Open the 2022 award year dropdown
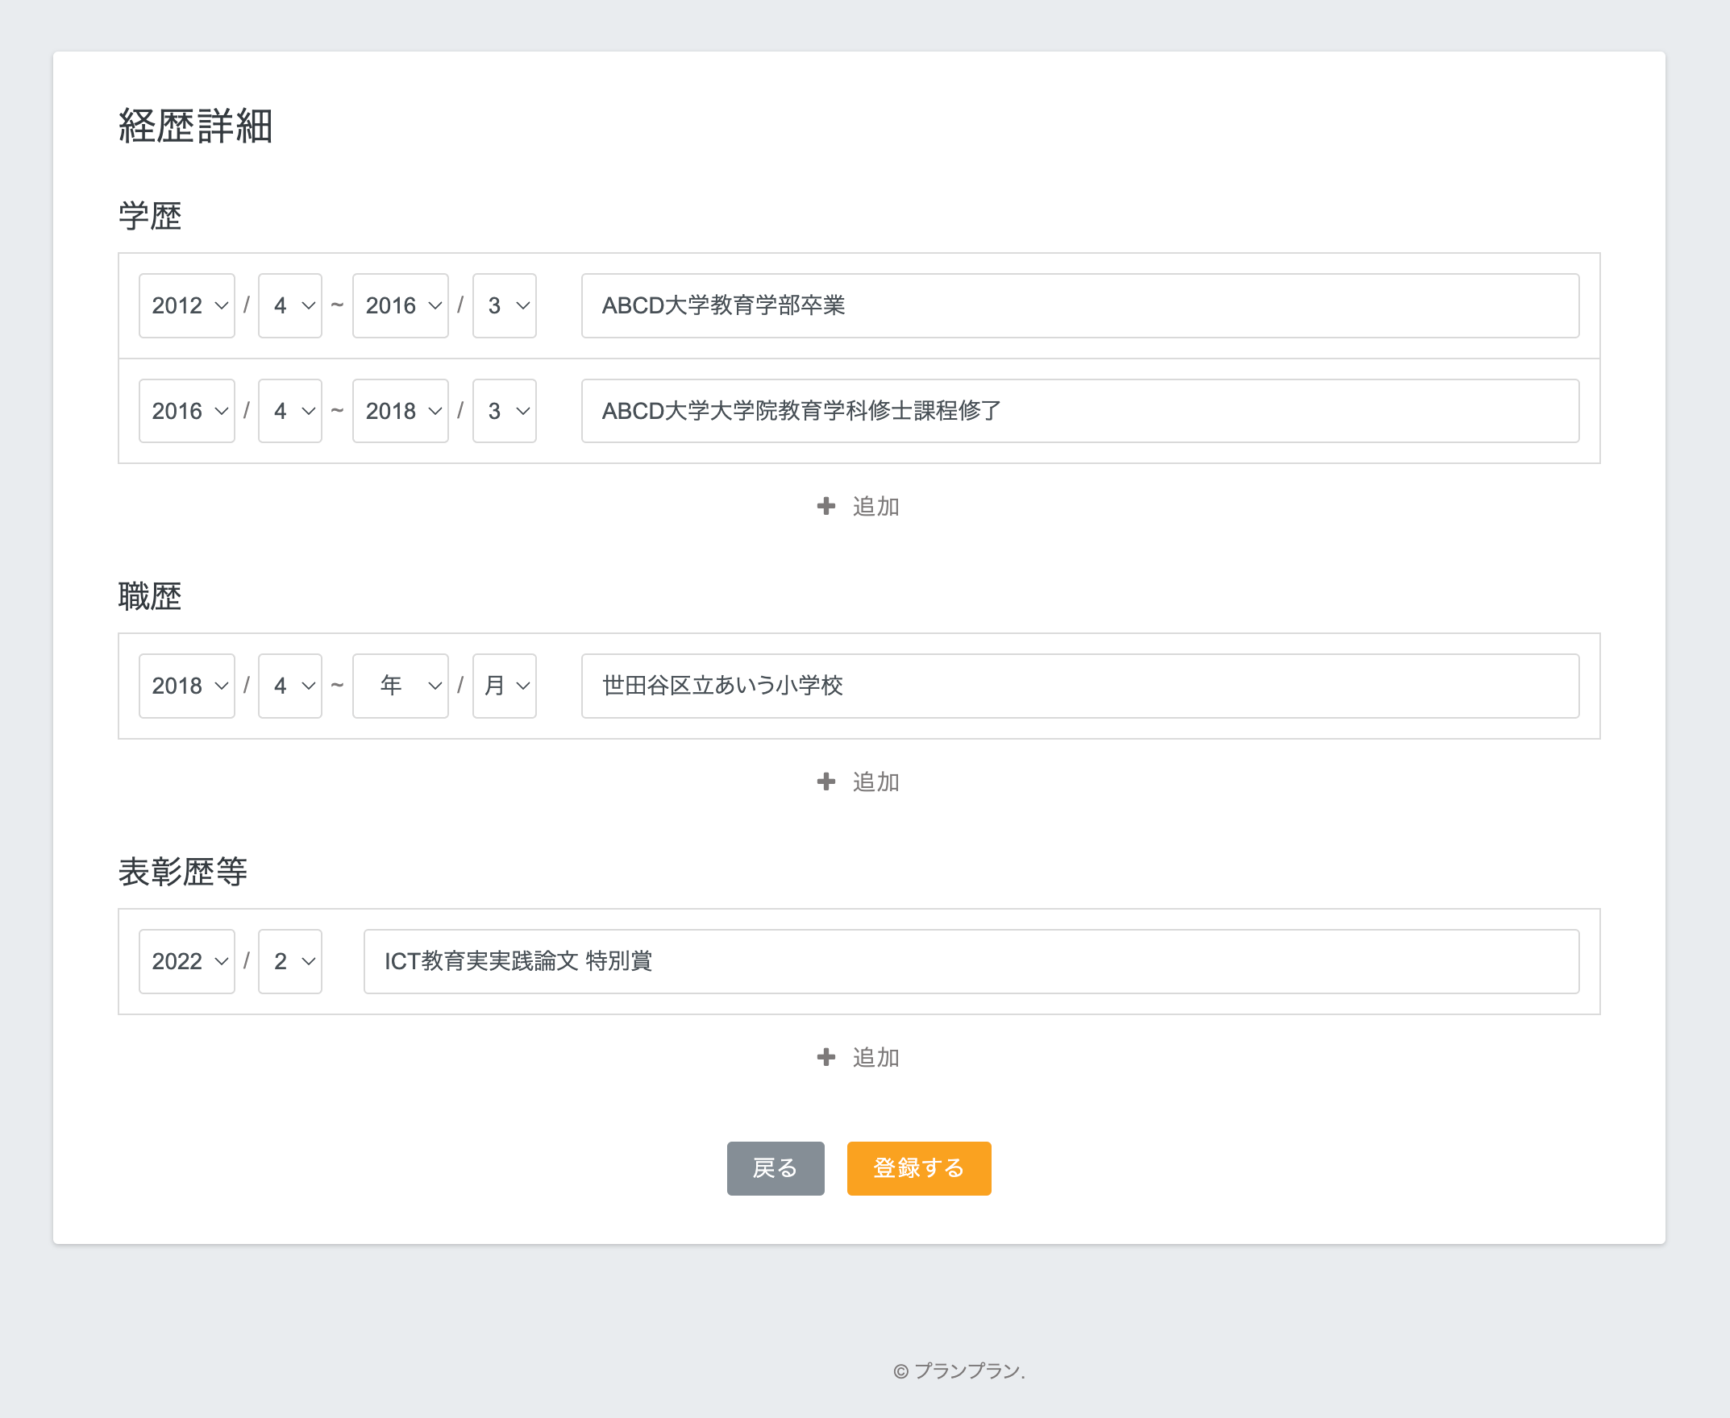1730x1418 pixels. pyautogui.click(x=187, y=961)
